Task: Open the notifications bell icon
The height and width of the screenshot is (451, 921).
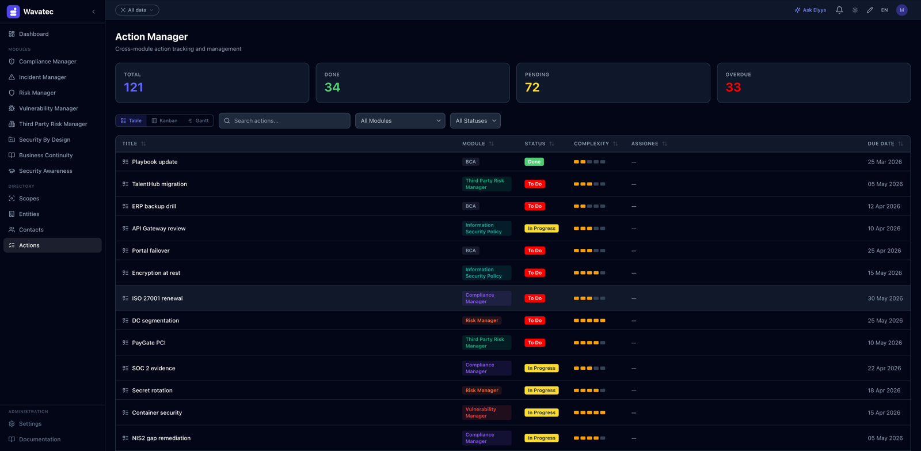Action: coord(839,10)
